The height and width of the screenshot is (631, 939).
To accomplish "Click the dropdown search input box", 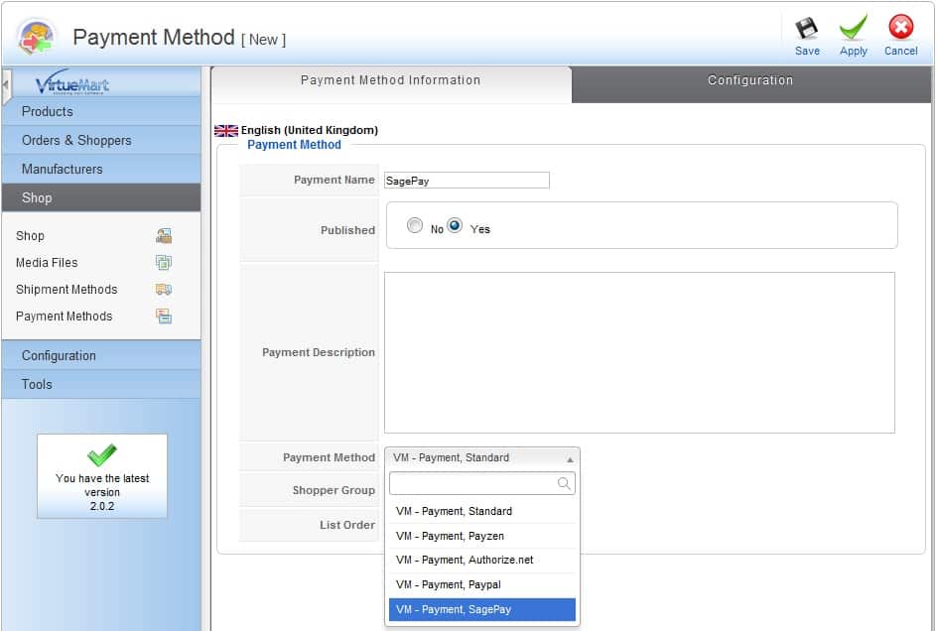I will (x=482, y=483).
